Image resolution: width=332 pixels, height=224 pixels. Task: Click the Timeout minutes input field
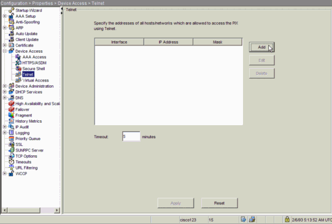pyautogui.click(x=131, y=137)
